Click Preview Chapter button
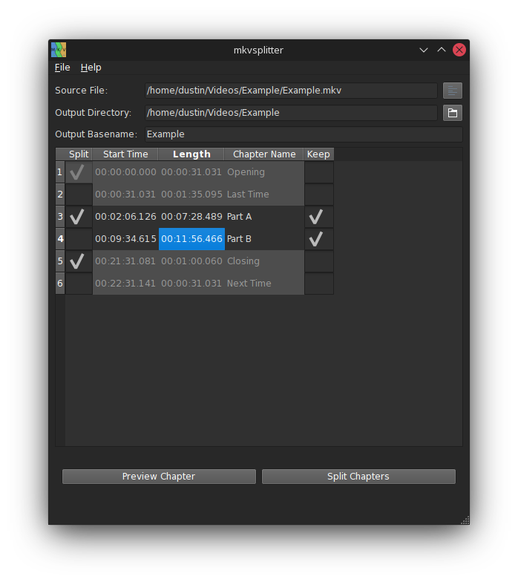 (x=159, y=477)
